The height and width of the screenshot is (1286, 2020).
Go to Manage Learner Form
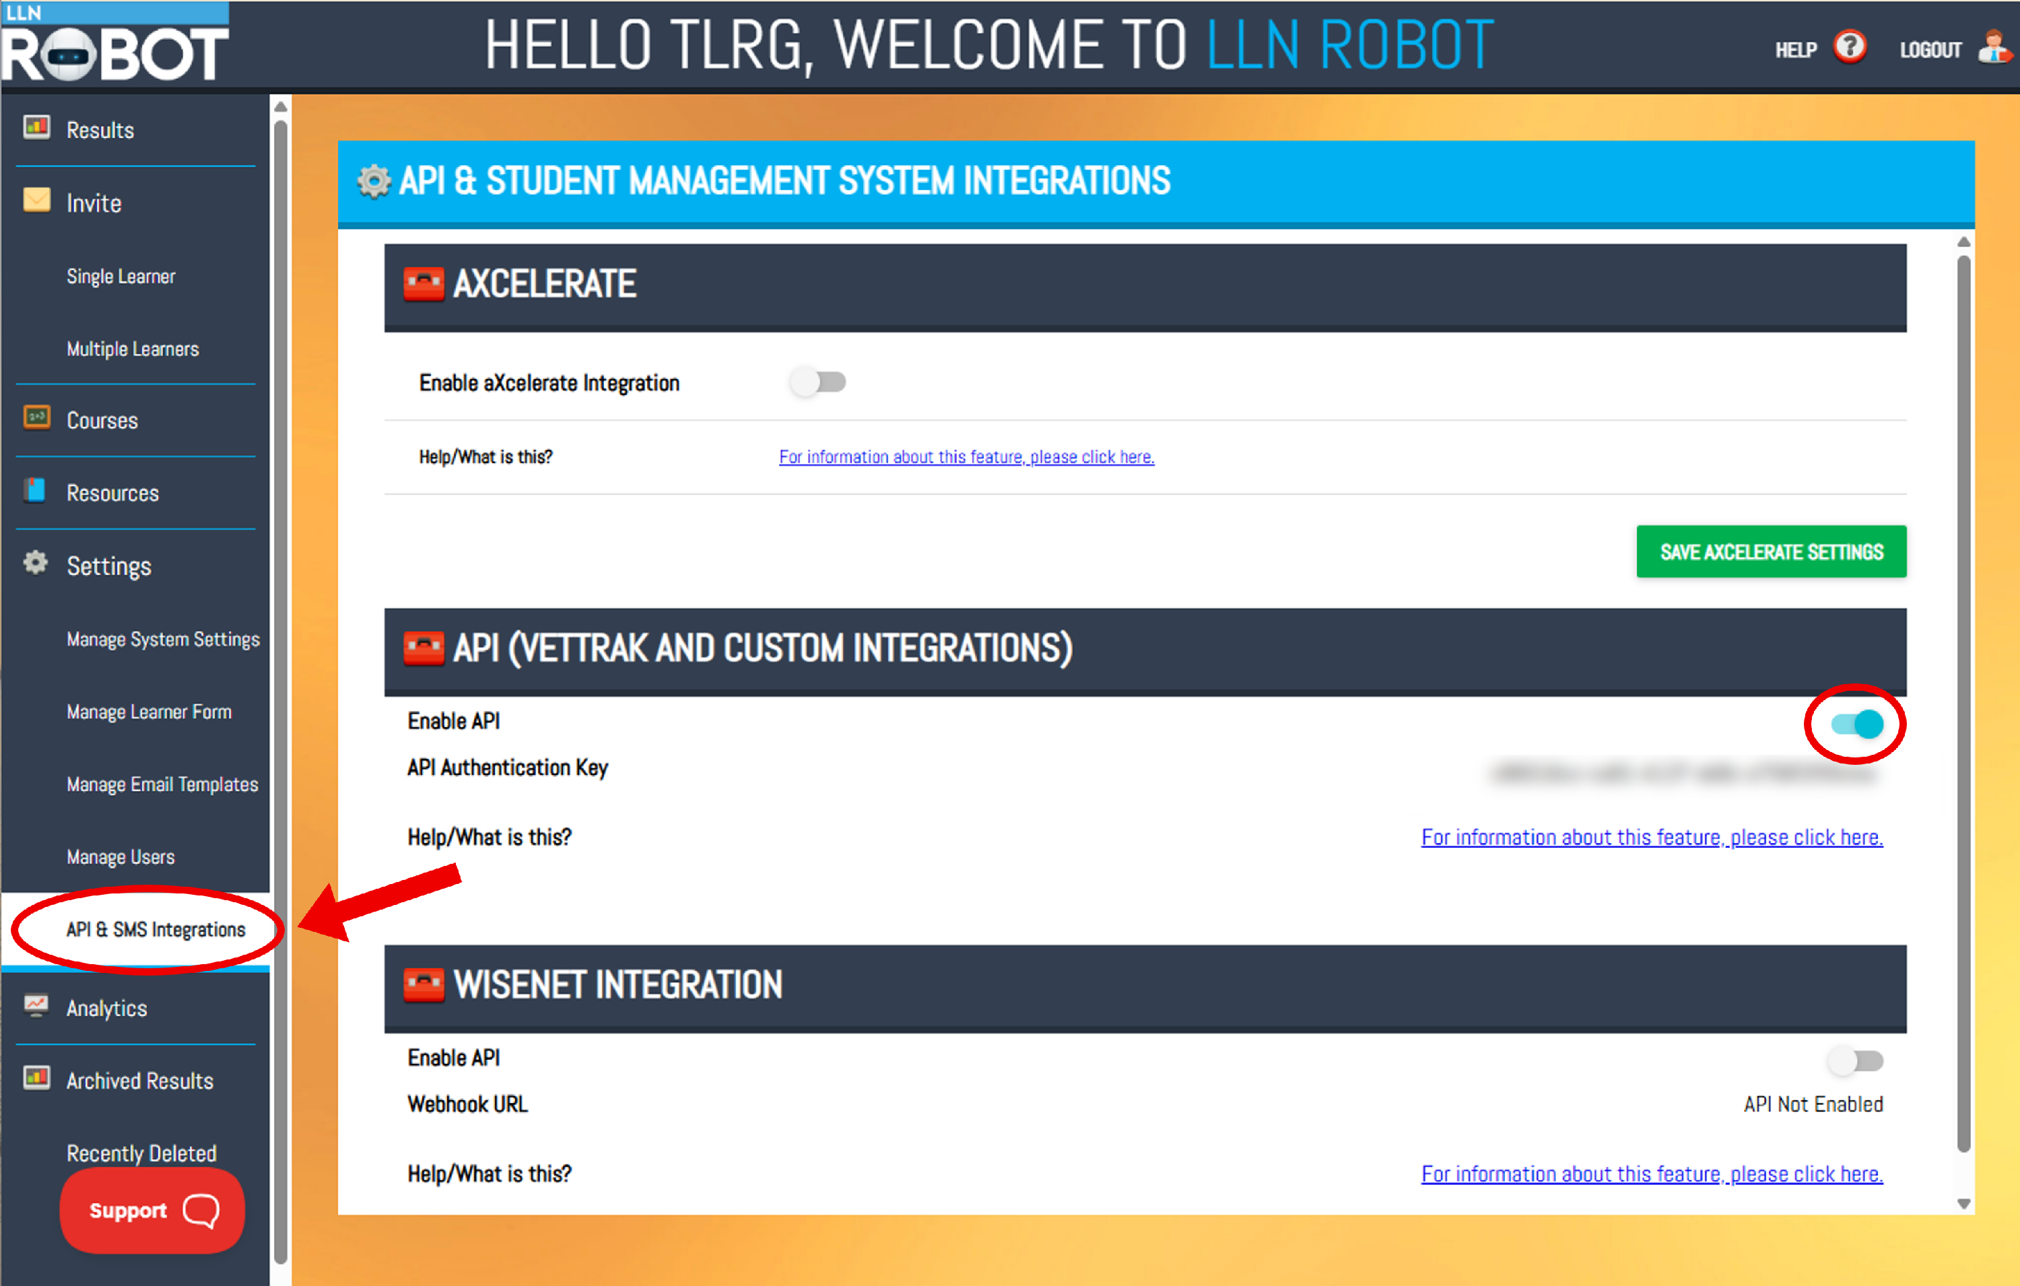click(149, 712)
